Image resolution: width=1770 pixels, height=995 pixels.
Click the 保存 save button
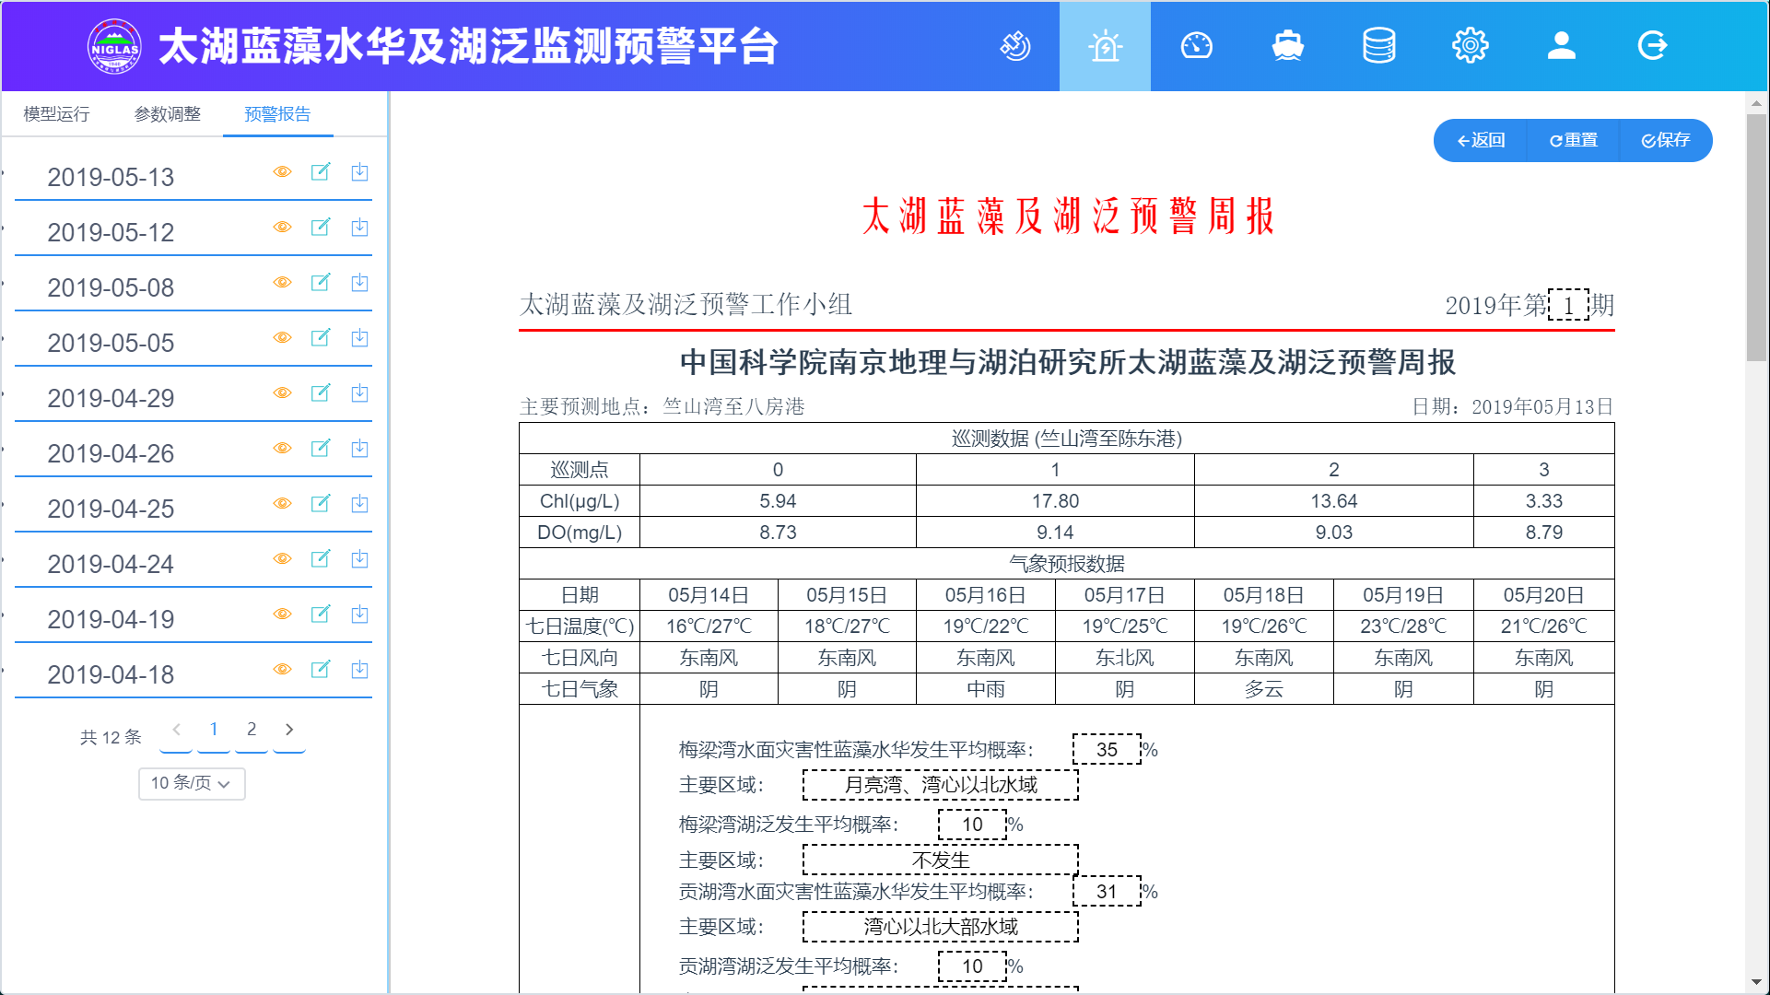(1666, 140)
